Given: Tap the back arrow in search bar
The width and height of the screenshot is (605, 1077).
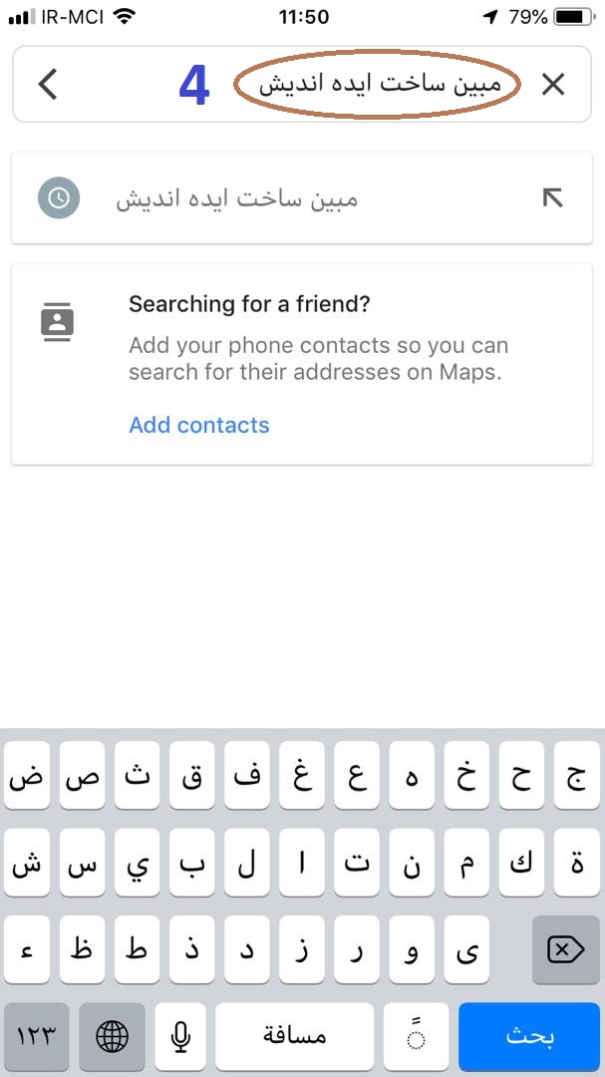Looking at the screenshot, I should tap(48, 85).
